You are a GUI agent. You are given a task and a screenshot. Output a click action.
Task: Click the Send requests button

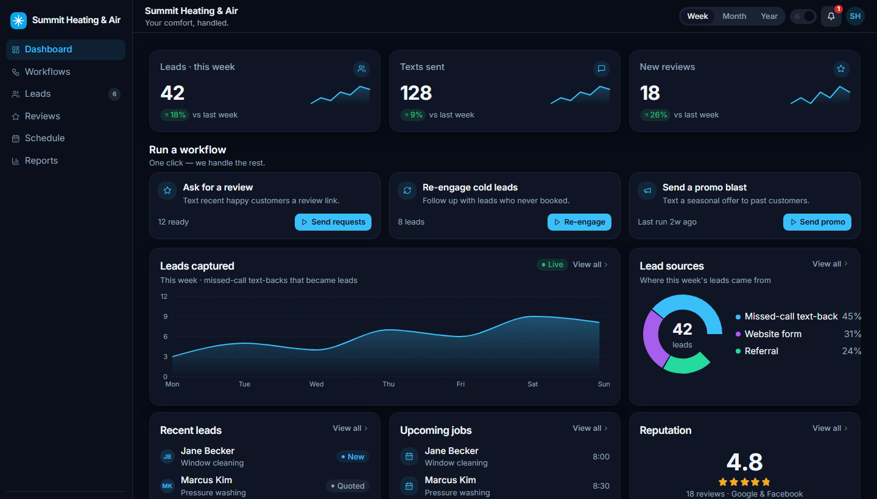point(333,222)
